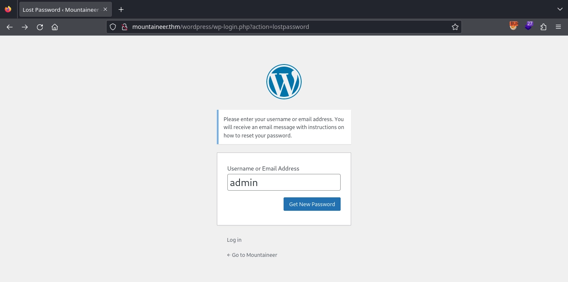
Task: Click the browser back arrow
Action: pos(10,27)
